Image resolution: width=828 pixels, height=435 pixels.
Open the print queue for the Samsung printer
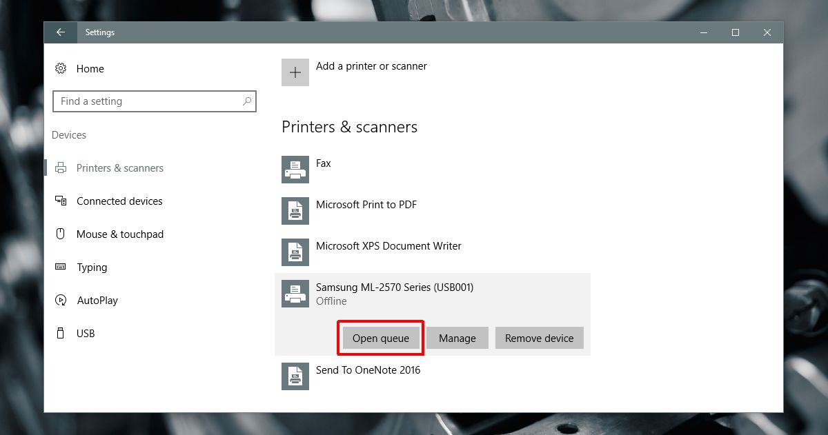[x=380, y=338]
